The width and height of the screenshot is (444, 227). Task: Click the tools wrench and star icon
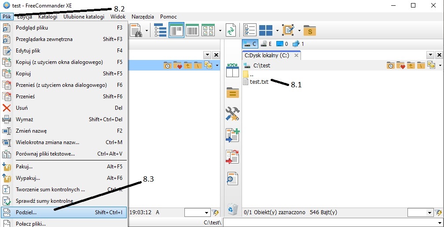pos(232,114)
